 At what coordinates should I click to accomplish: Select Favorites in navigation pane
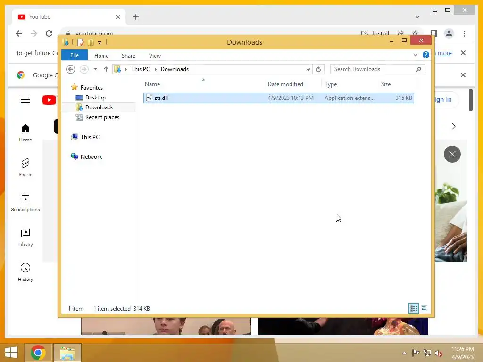tap(92, 87)
